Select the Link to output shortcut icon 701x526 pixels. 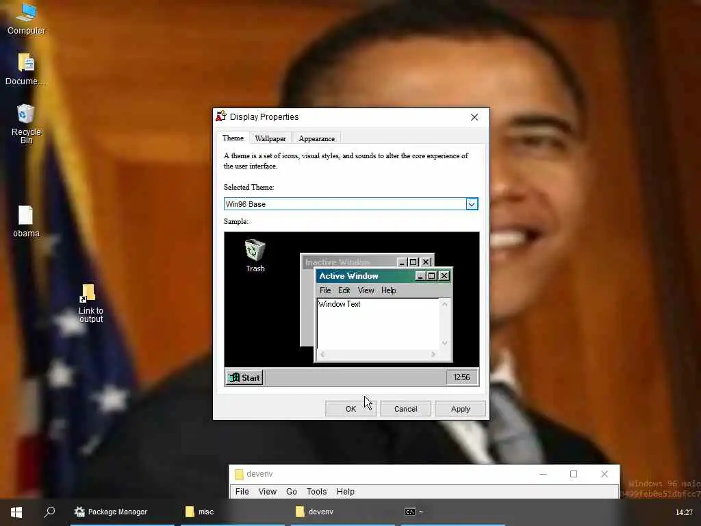coord(91,303)
